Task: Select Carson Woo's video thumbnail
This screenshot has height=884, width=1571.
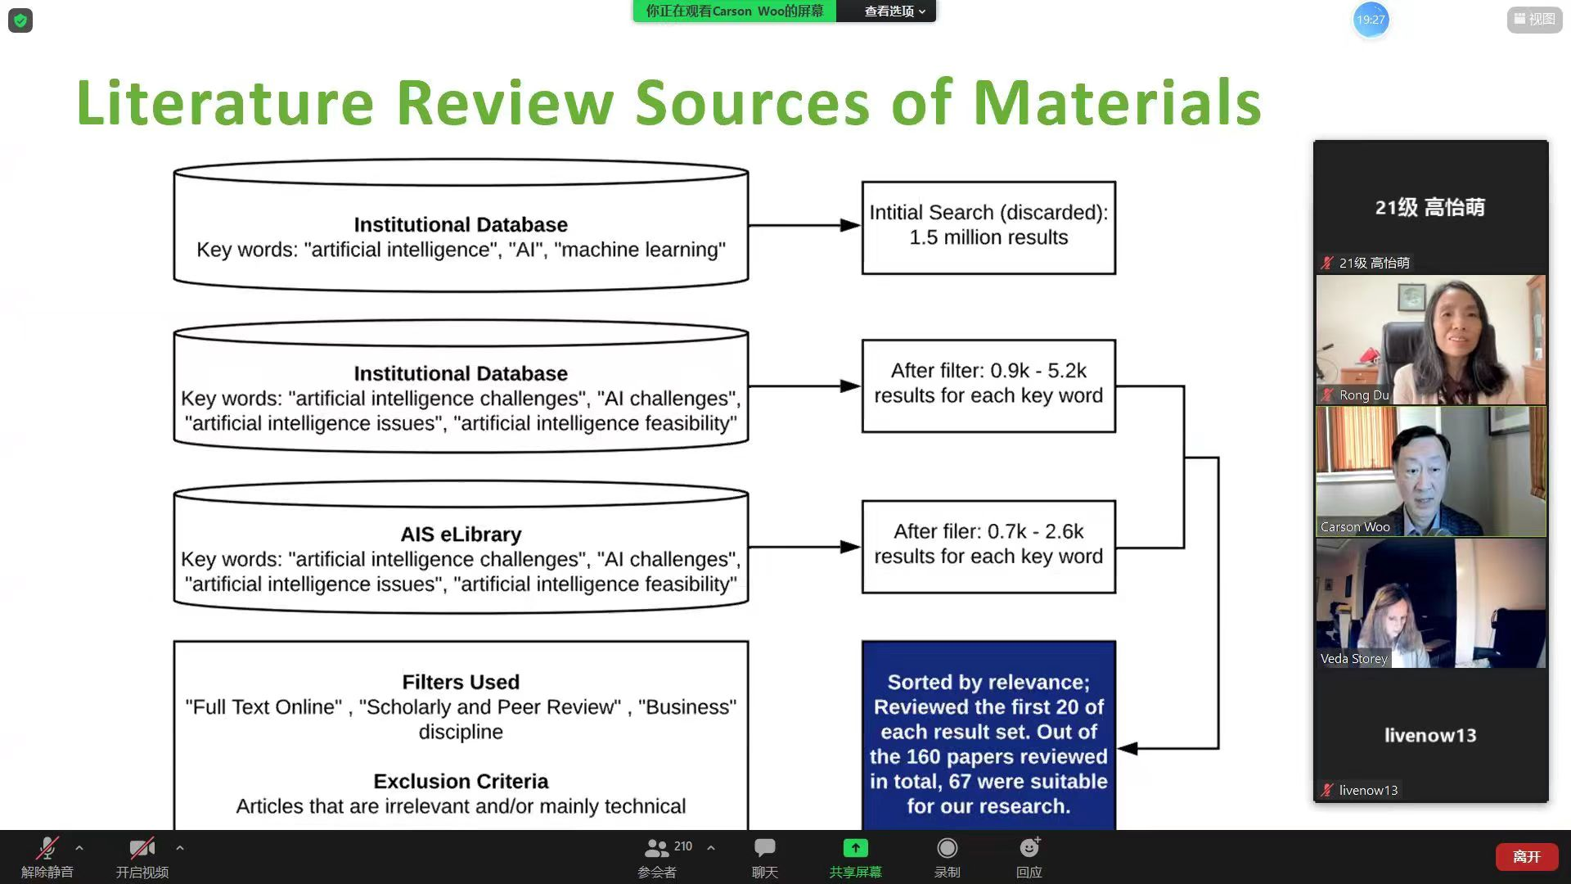Action: (x=1430, y=471)
